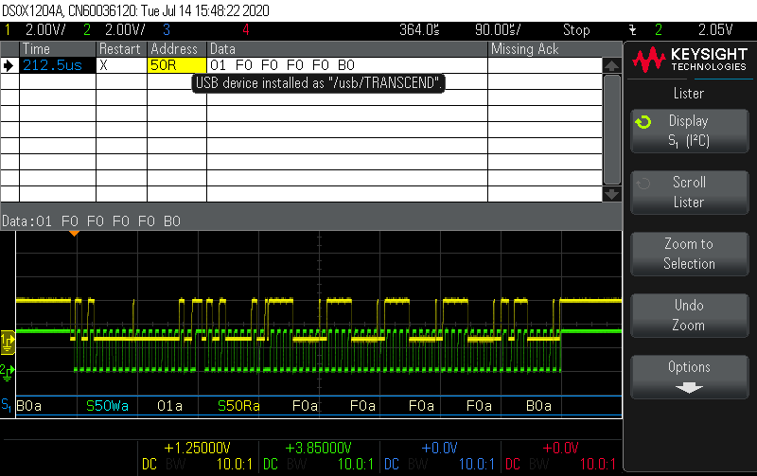Click the first F0a decode packet
This screenshot has height=476, width=757.
(x=305, y=406)
